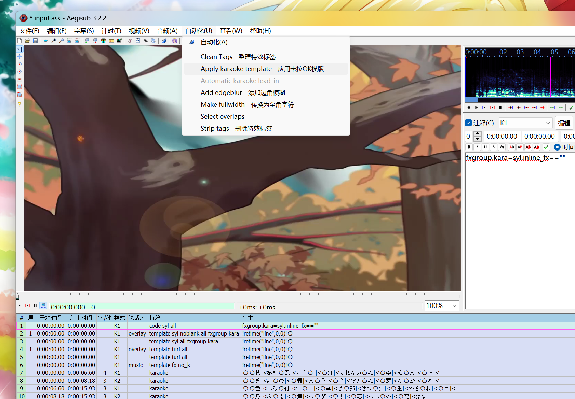This screenshot has height=399, width=575.
Task: Open the 计时(T) menu
Action: [x=111, y=31]
